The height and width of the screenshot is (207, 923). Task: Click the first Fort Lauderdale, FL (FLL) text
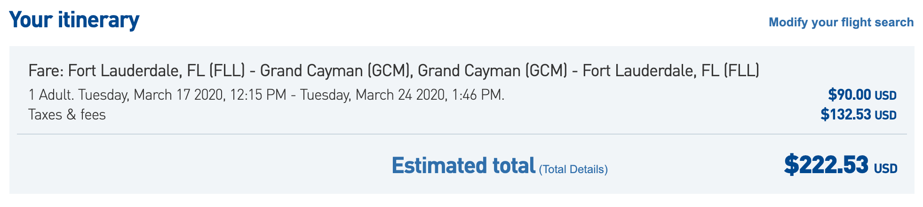[156, 71]
